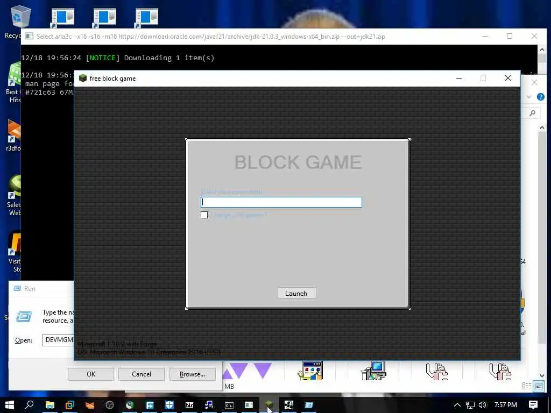Click Cancel in the Run dialog
551x413 pixels.
coord(142,374)
